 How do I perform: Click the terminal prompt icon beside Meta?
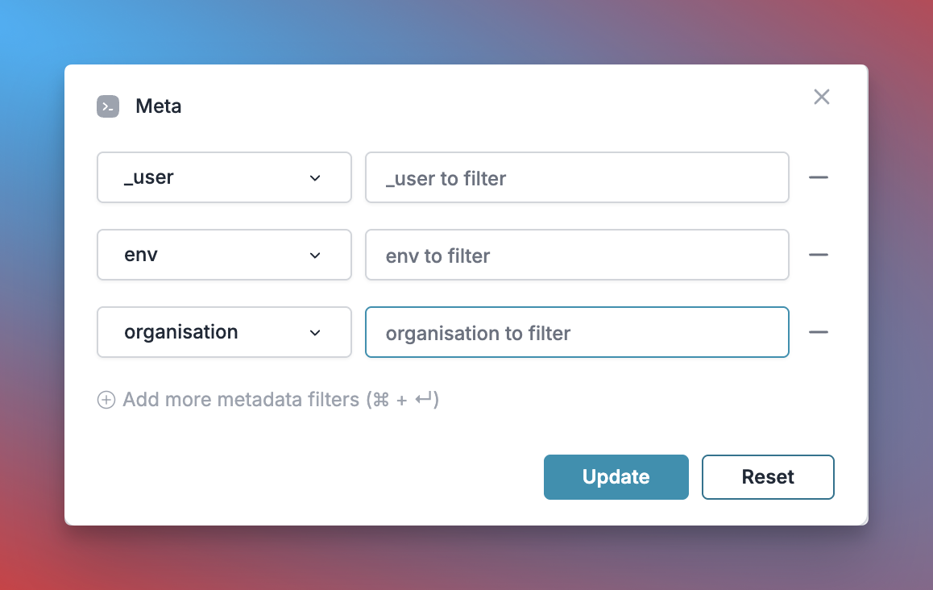point(108,106)
